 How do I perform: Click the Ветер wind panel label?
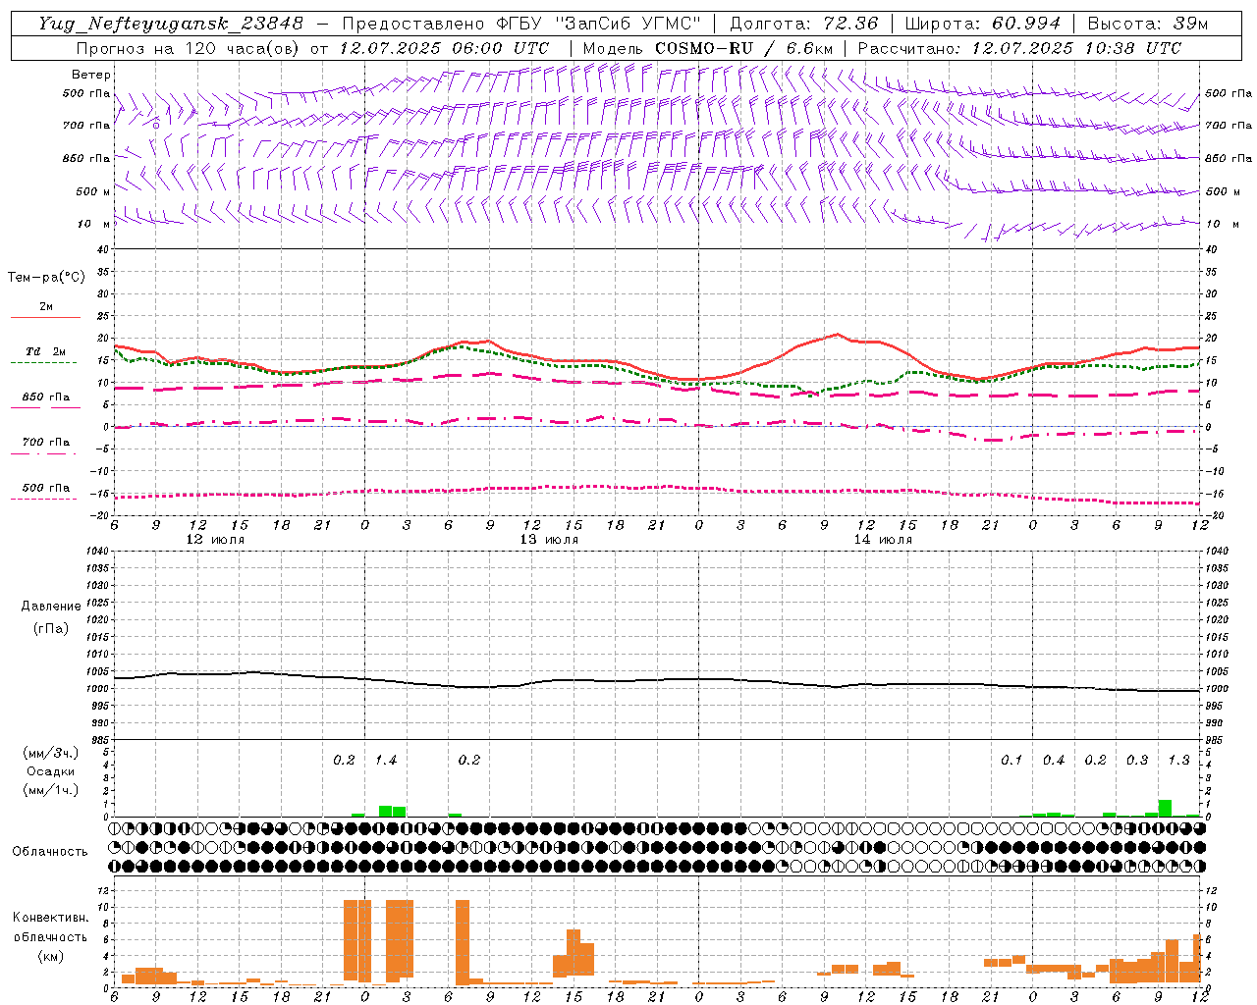pyautogui.click(x=91, y=75)
